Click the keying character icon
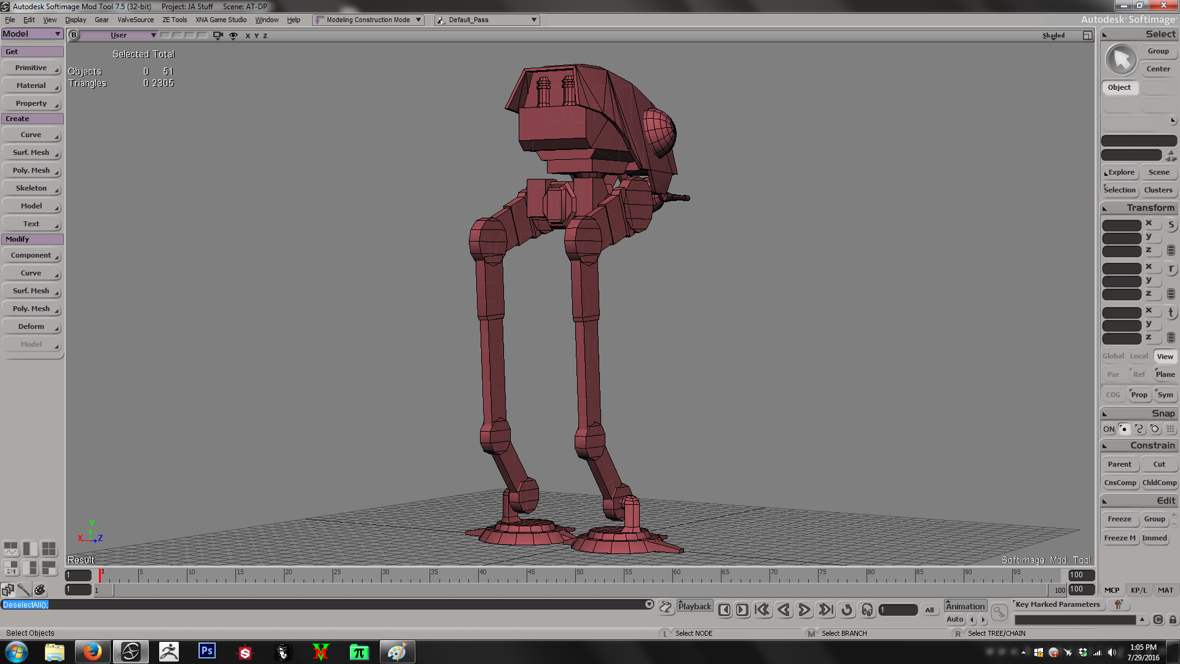Viewport: 1180px width, 664px height. tap(1118, 604)
